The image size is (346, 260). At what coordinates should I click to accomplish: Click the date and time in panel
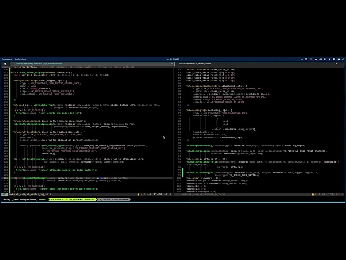[x=173, y=59]
